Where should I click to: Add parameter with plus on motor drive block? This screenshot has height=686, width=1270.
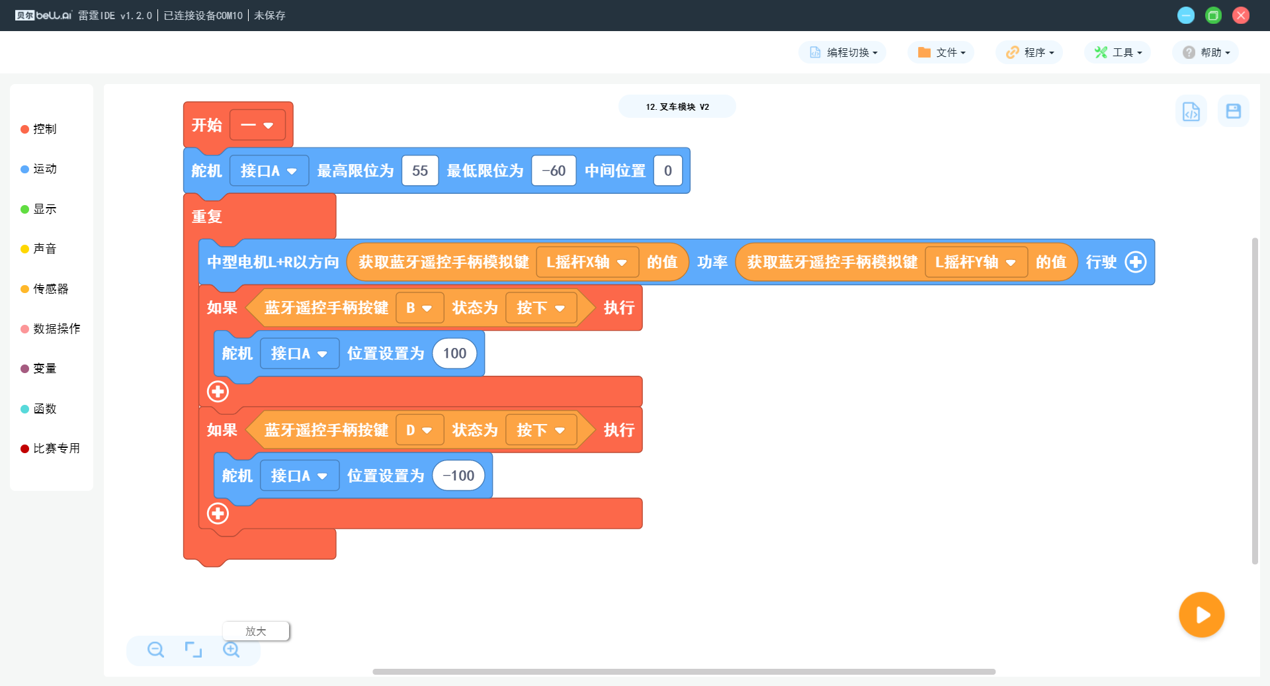click(1135, 262)
